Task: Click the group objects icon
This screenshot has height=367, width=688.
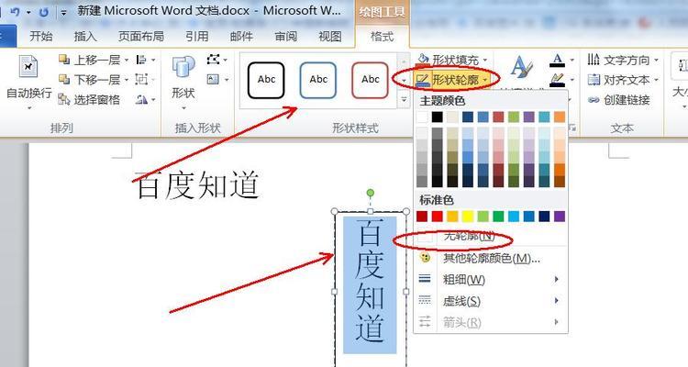Action: [x=141, y=80]
